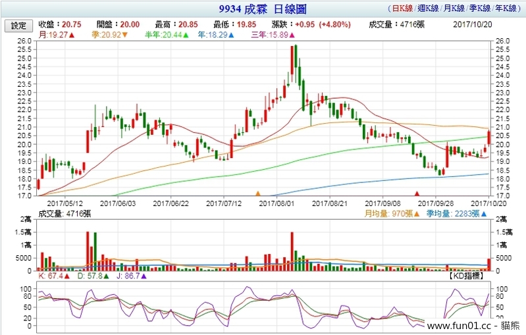Switch to 年K線 yearly chart
Screen dimensions: 526x335
506,9
